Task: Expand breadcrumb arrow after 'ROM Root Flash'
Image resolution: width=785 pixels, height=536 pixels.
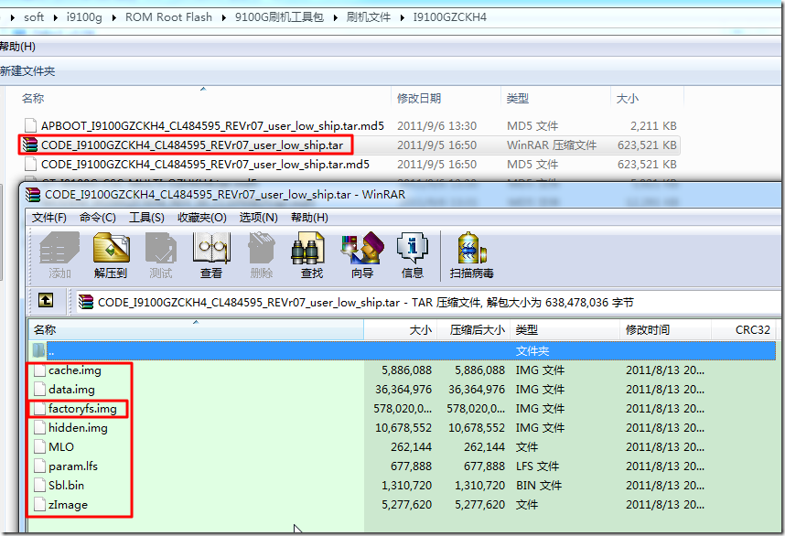Action: coord(224,17)
